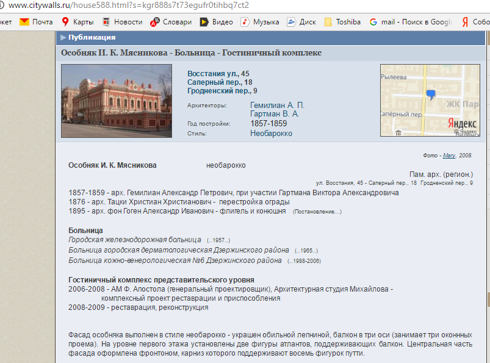The width and height of the screenshot is (490, 363).
Task: Follow the Гродненский пер., 9 address link
Action: click(222, 91)
